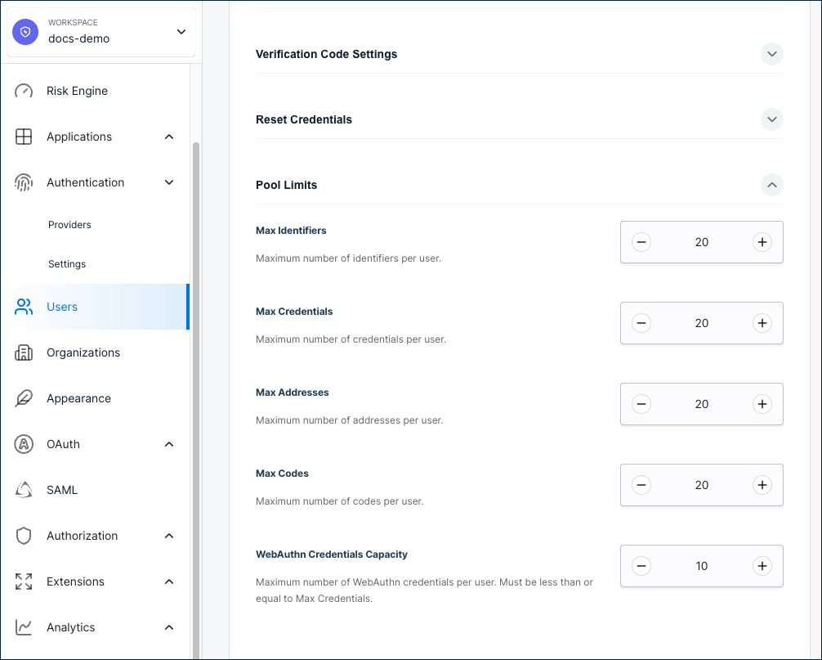
Task: Select the Users icon in sidebar
Action: pos(23,307)
